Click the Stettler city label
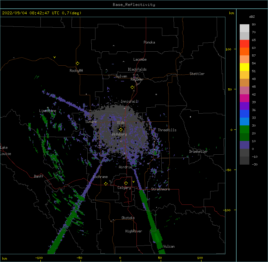268x262 pixels. (197, 74)
